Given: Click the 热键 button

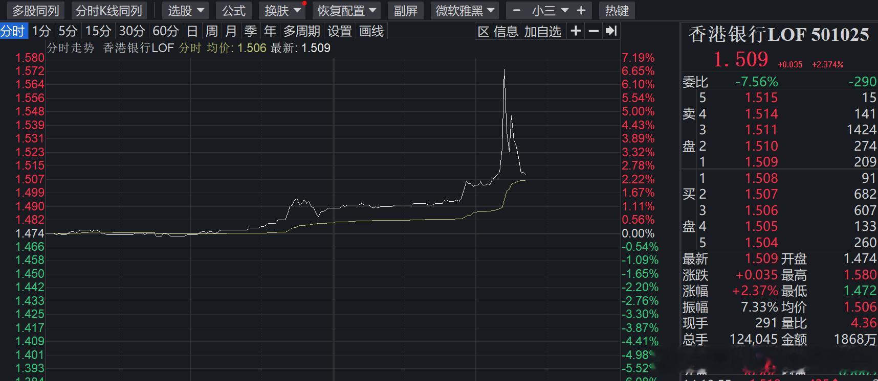Looking at the screenshot, I should pyautogui.click(x=617, y=10).
